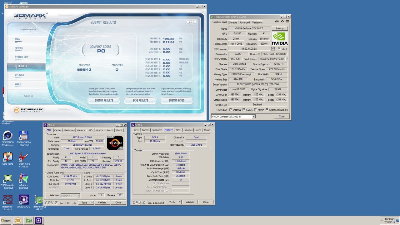Close GPU-Z with the Close button
400x225 pixels.
[x=282, y=117]
